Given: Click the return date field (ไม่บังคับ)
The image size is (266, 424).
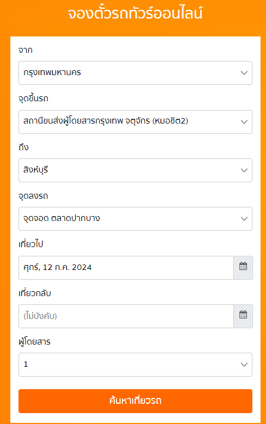Looking at the screenshot, I should [126, 316].
